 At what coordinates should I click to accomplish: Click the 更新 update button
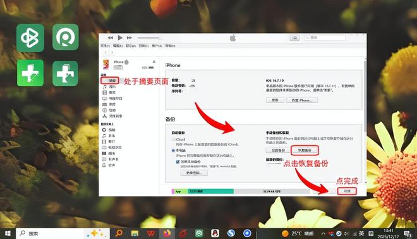275,100
